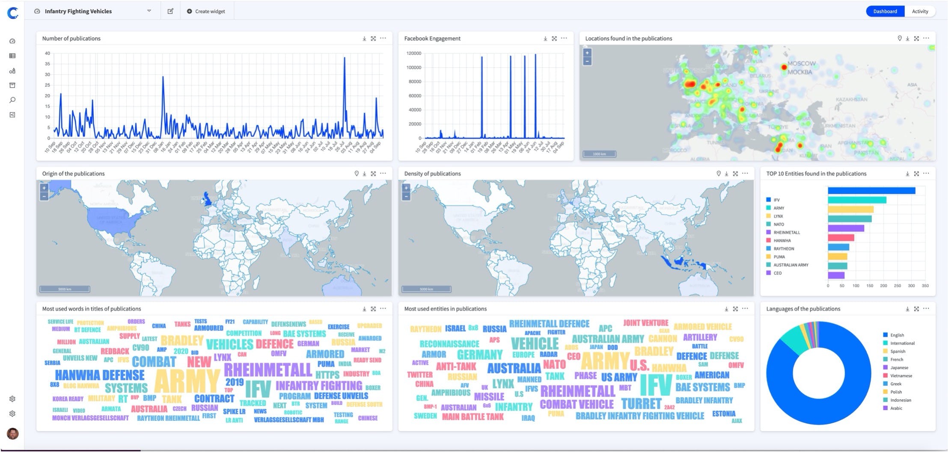
Task: Open the search magnifier in the sidebar
Action: (12, 100)
